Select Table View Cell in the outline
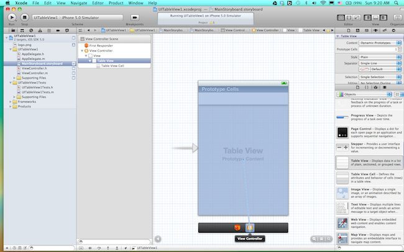The height and width of the screenshot is (252, 404). coord(112,66)
